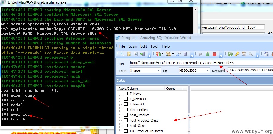Open the dropdown arrow beside the flags icon
Viewport: 273px width, 134px height.
coord(162,54)
